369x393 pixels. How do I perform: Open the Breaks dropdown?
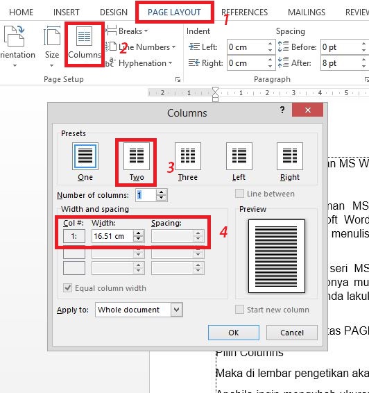127,31
